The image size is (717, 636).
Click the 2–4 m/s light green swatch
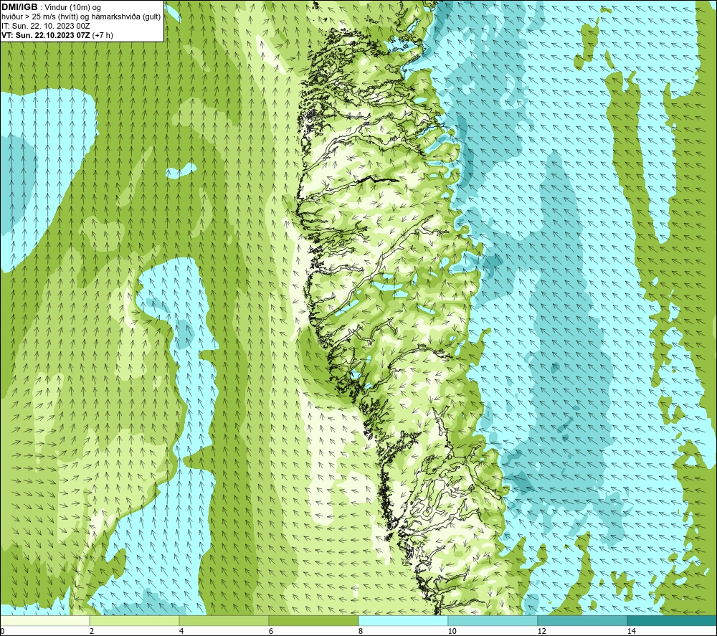(135, 620)
